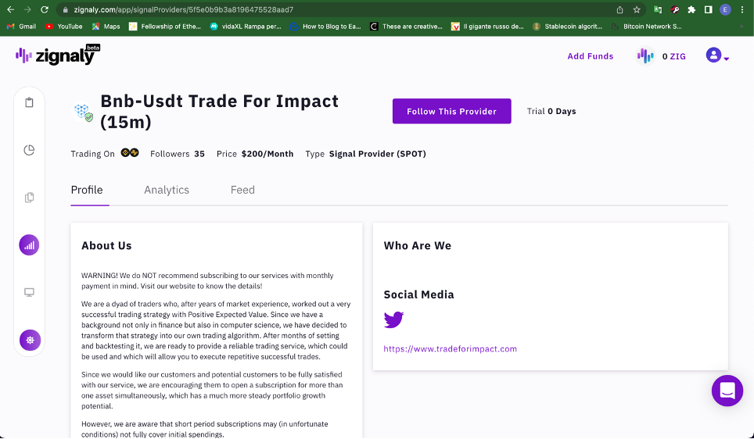Open the pie chart dashboard sidebar icon

30,150
